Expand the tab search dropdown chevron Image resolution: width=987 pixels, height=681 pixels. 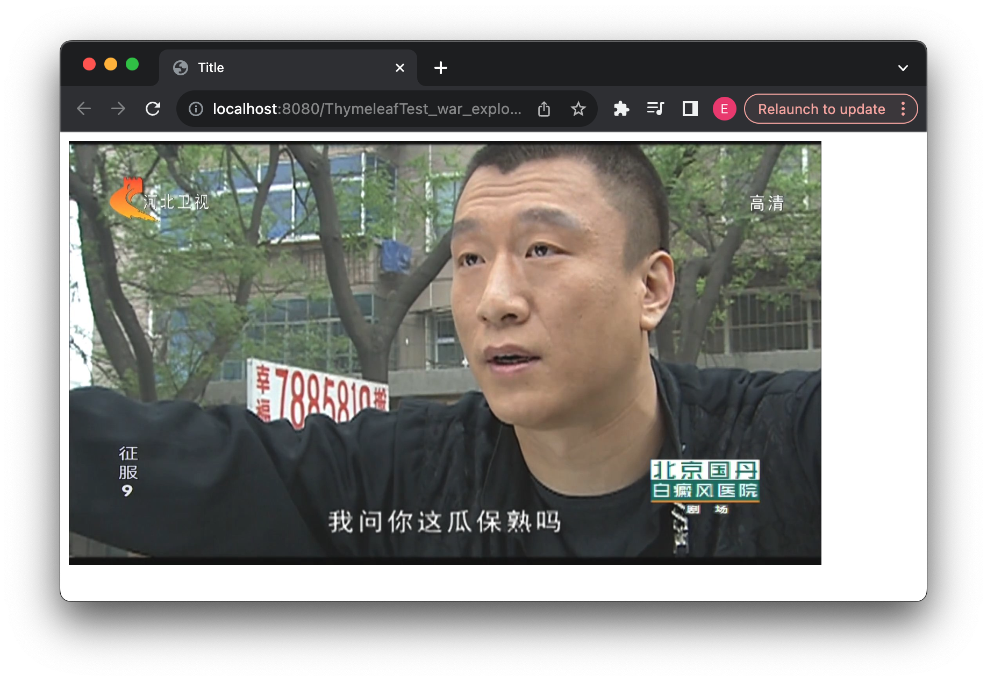click(903, 68)
